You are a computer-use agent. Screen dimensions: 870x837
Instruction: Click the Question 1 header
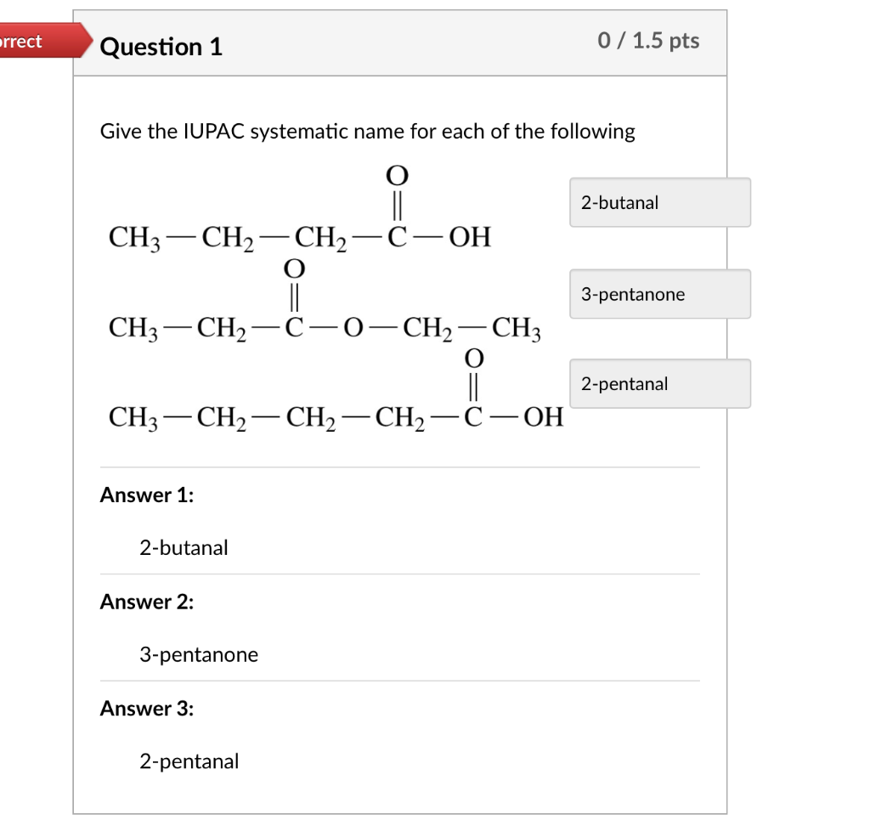pos(161,47)
